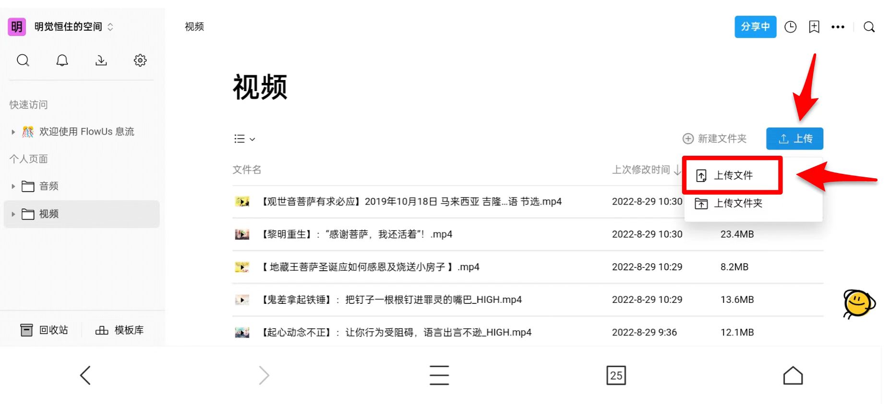Click the 分享中 share button
Viewport: 890px width, 404px height.
click(755, 27)
